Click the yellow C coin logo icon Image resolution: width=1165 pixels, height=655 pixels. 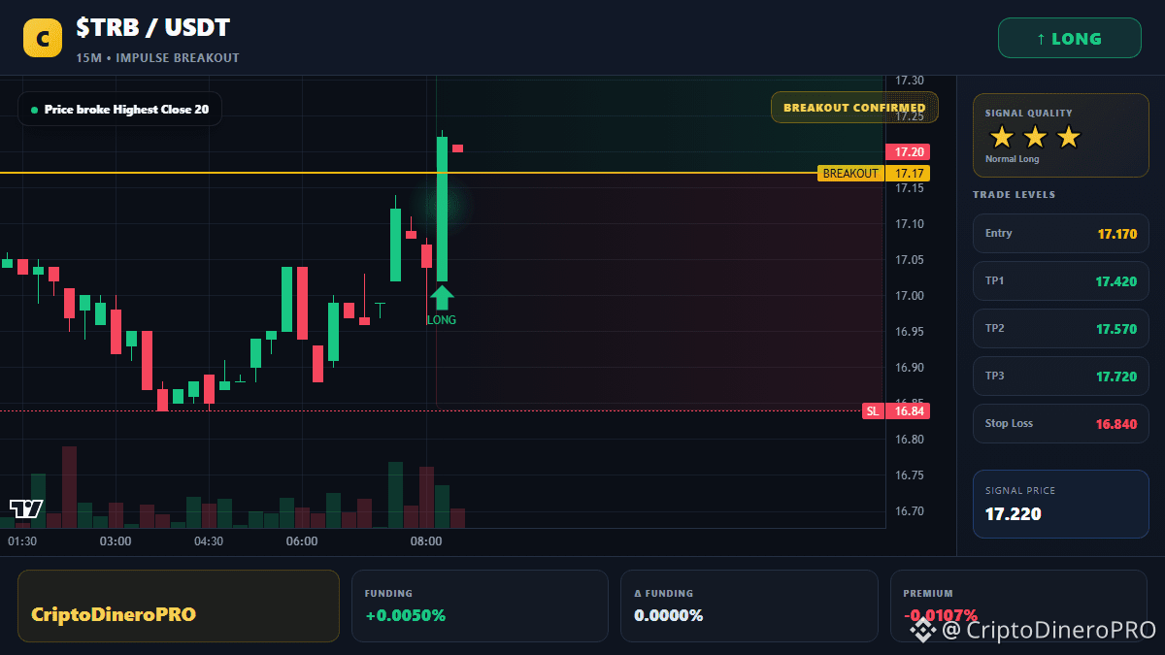tap(43, 38)
